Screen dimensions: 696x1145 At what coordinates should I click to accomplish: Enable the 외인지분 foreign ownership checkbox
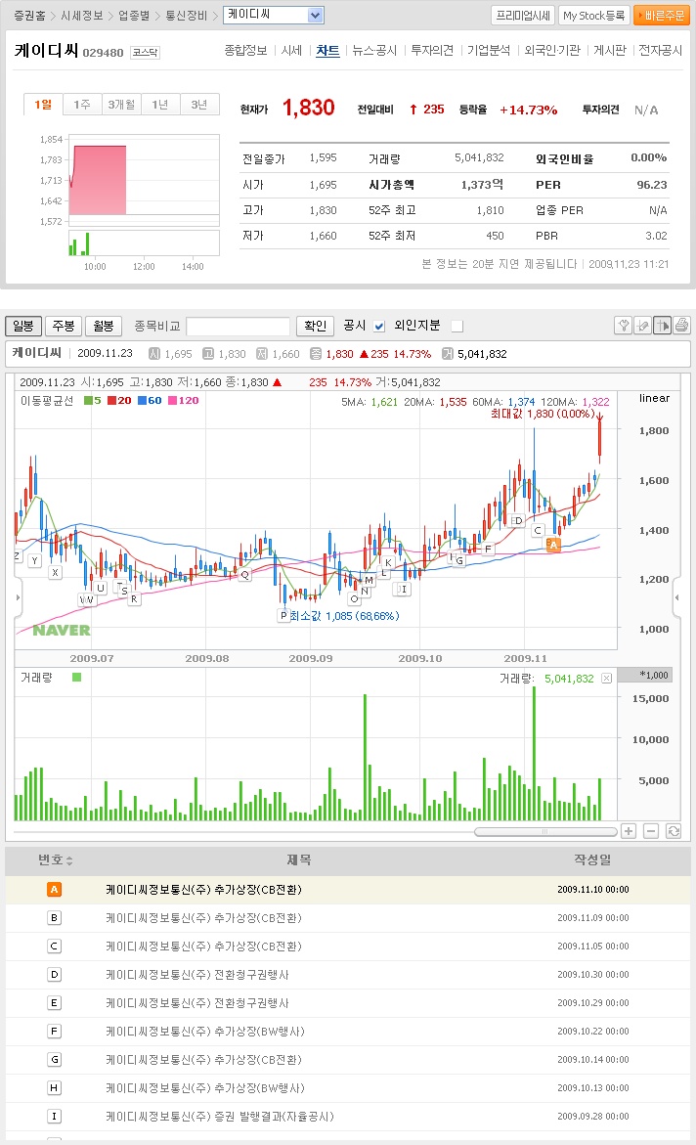click(x=457, y=326)
